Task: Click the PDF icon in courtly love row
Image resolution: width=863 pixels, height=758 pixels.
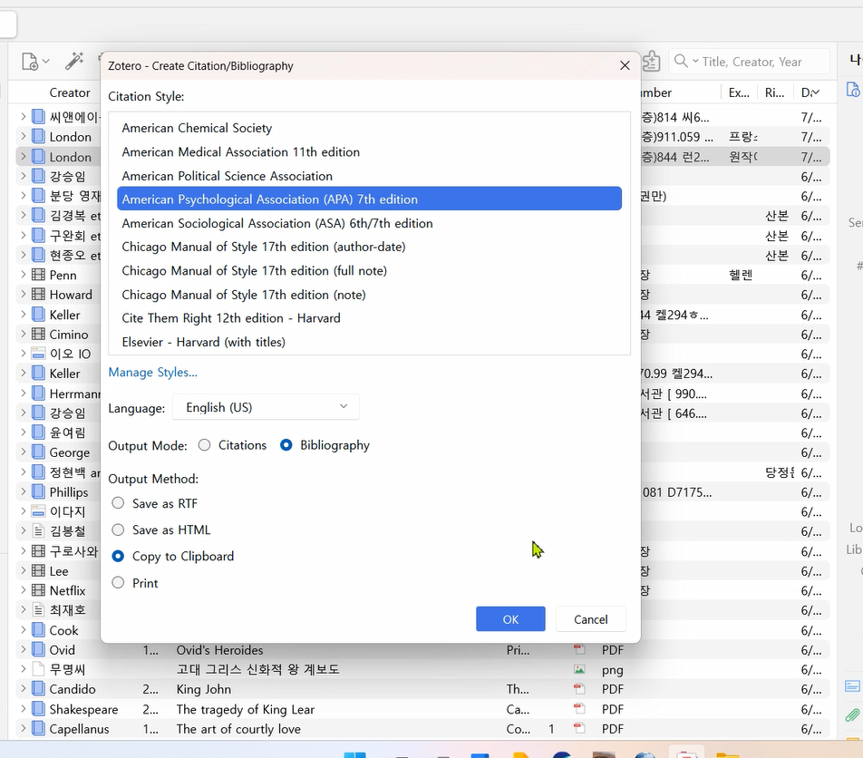Action: pos(579,728)
